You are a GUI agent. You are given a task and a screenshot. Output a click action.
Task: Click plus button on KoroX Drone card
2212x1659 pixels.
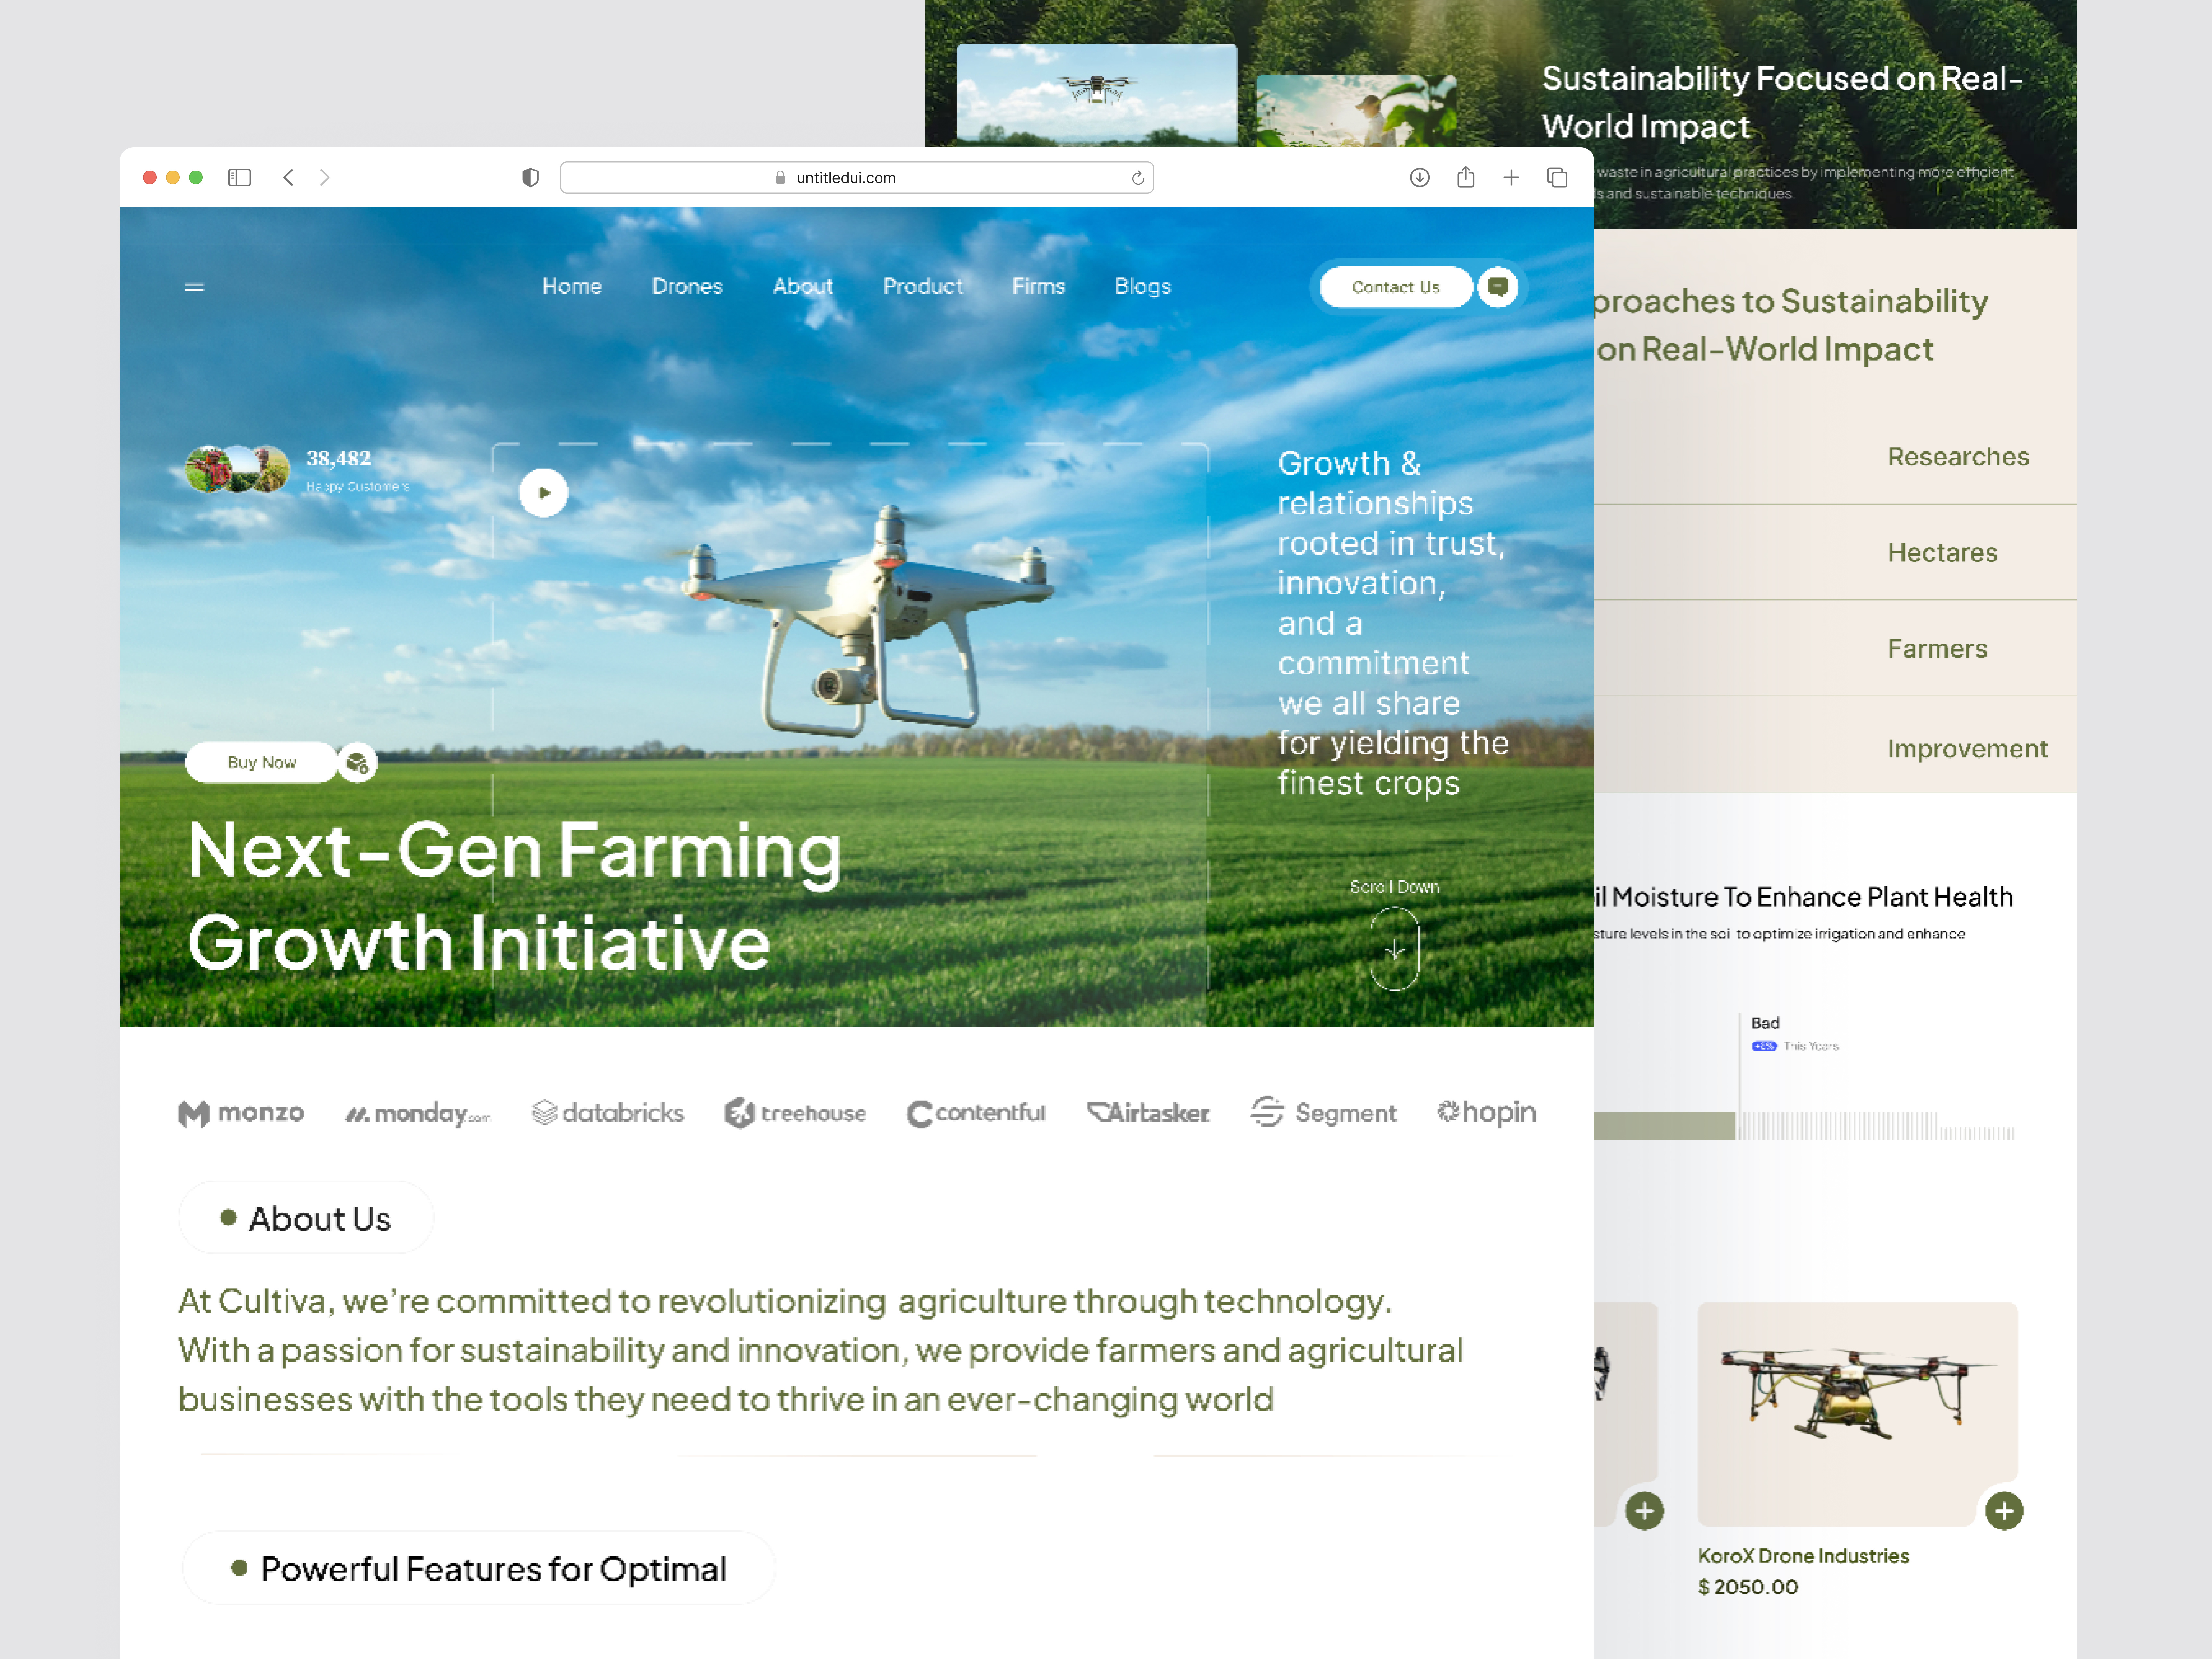(2004, 1511)
